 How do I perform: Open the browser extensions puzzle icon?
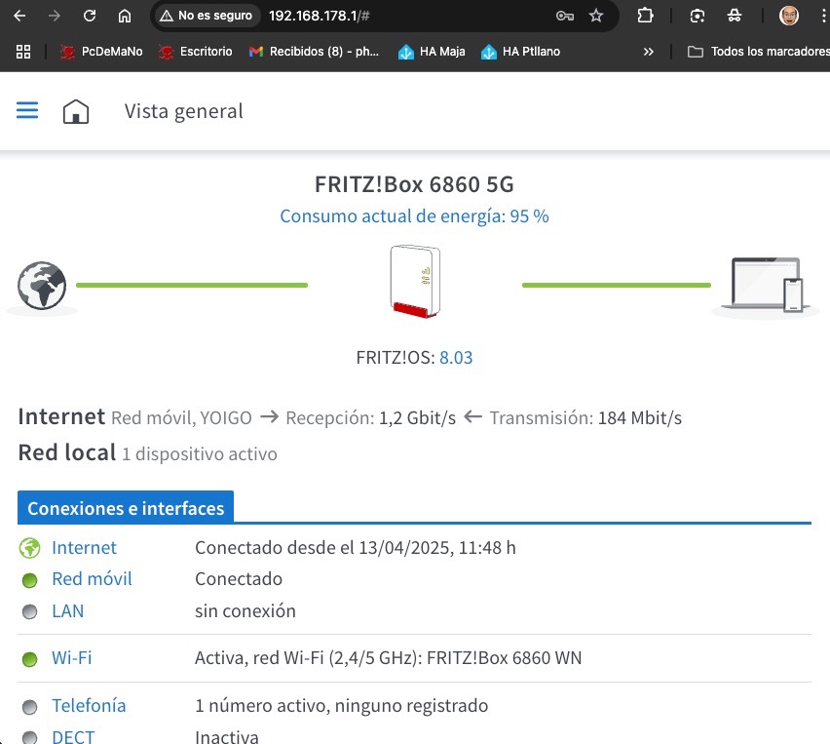pos(645,16)
